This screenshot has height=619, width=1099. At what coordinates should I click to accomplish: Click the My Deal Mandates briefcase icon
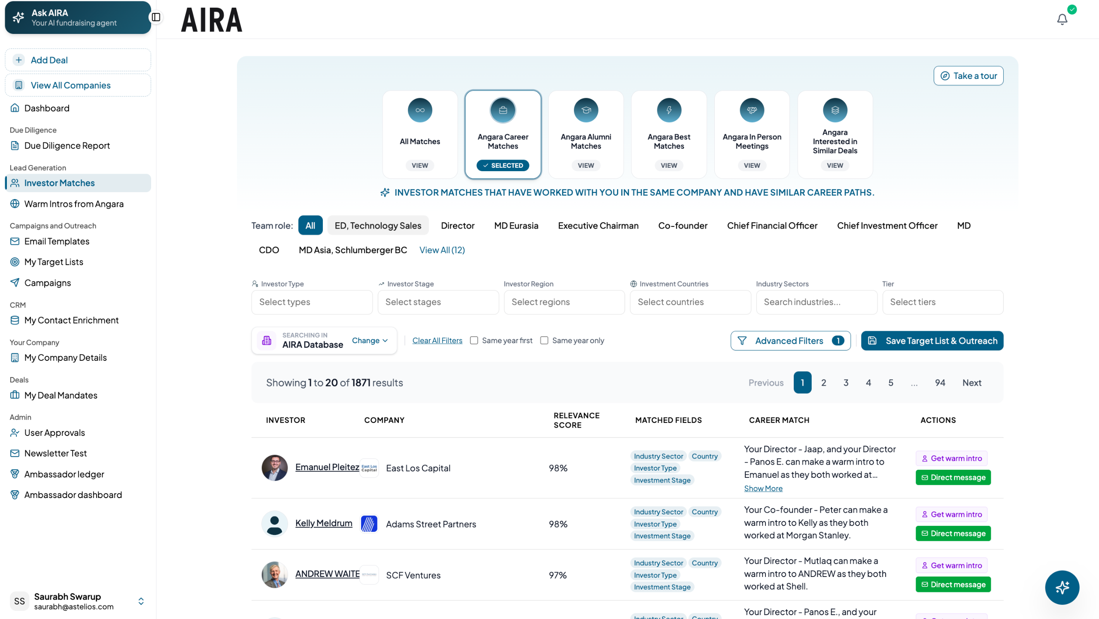click(x=15, y=395)
